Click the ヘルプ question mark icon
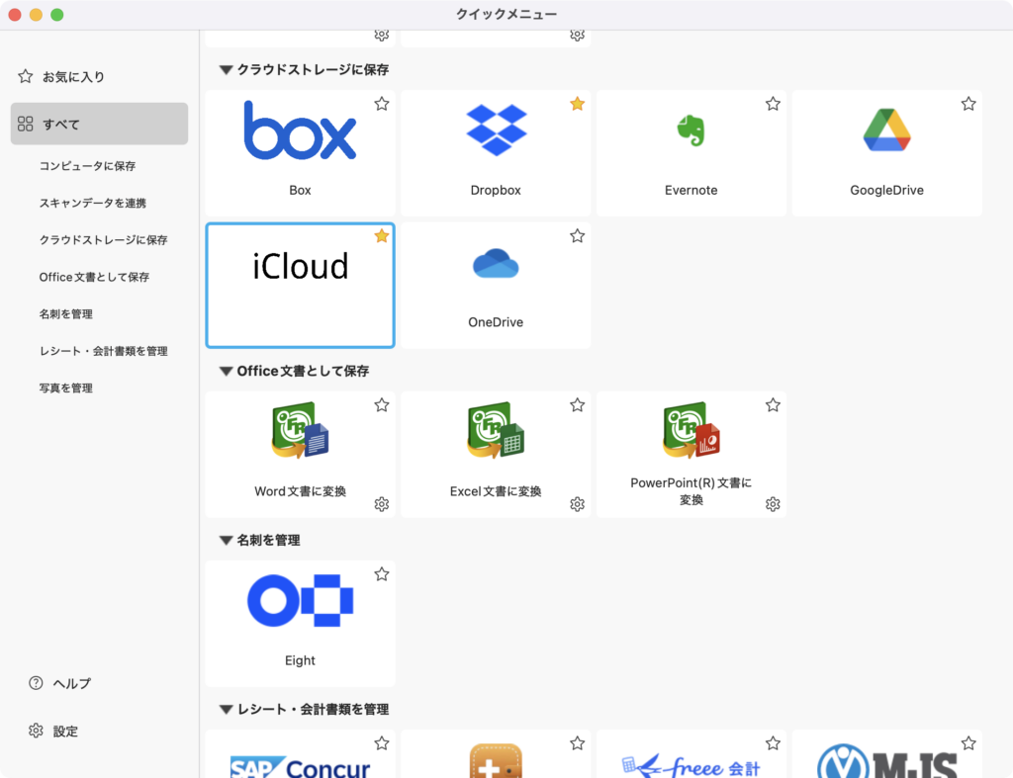The height and width of the screenshot is (778, 1013). click(x=36, y=683)
